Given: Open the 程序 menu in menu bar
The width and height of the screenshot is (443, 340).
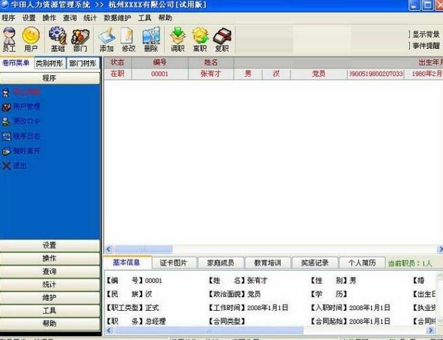Looking at the screenshot, I should 8,18.
